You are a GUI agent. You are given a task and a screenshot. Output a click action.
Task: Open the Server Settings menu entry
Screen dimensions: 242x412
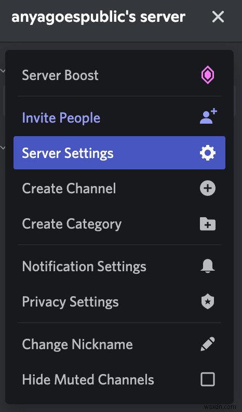119,153
